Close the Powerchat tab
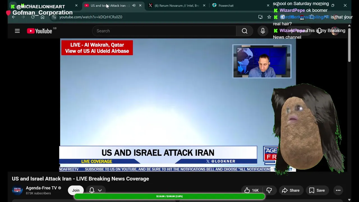 [x=268, y=5]
